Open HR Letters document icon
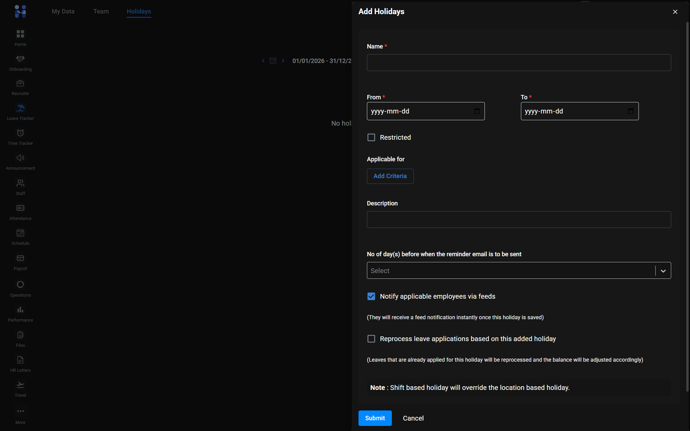 click(x=20, y=360)
